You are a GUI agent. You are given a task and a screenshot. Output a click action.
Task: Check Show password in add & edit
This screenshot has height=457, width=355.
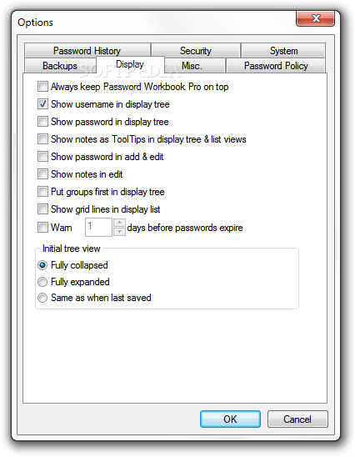pos(42,157)
